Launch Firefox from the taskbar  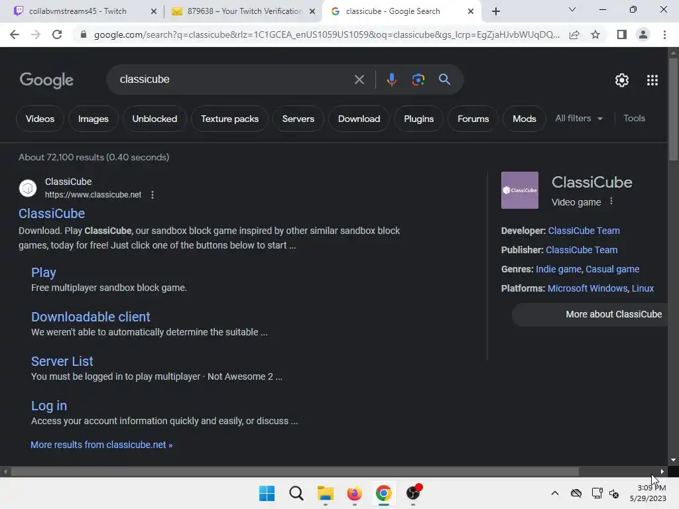click(x=354, y=493)
